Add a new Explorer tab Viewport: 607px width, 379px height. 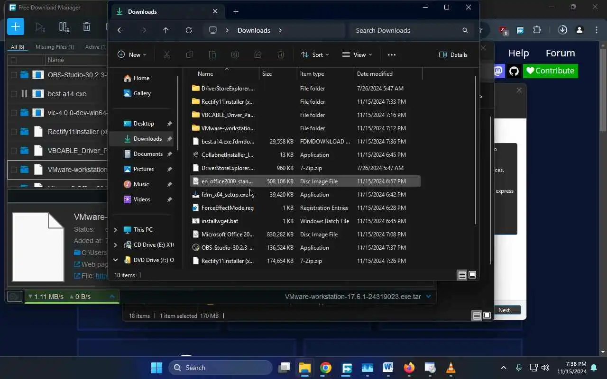pyautogui.click(x=236, y=11)
